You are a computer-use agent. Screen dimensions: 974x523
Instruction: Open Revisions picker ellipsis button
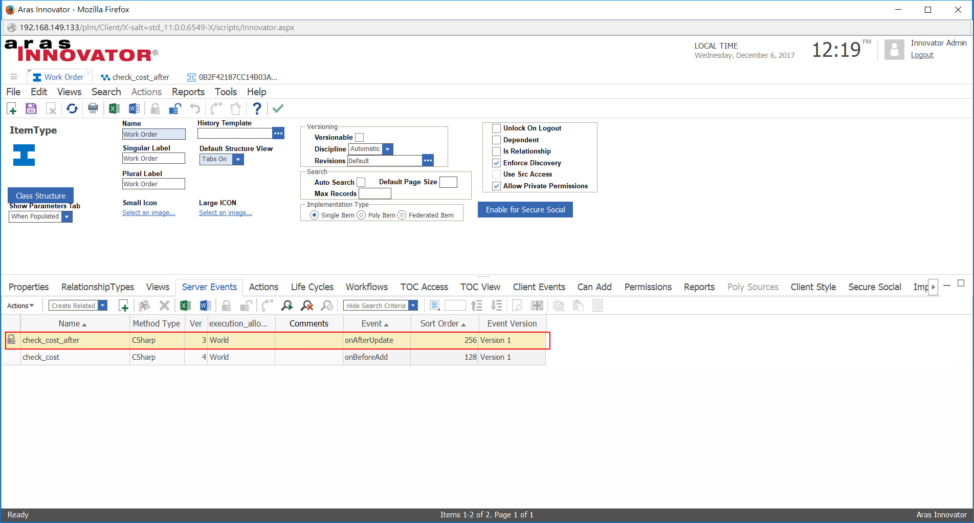[x=428, y=160]
